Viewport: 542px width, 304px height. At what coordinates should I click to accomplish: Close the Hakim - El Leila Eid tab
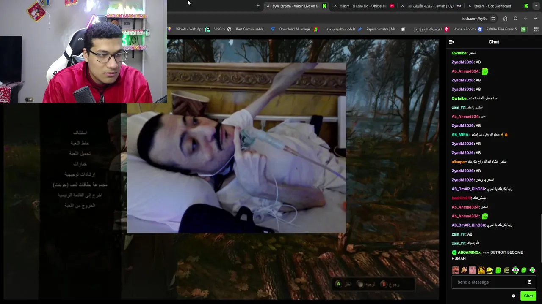pyautogui.click(x=335, y=6)
